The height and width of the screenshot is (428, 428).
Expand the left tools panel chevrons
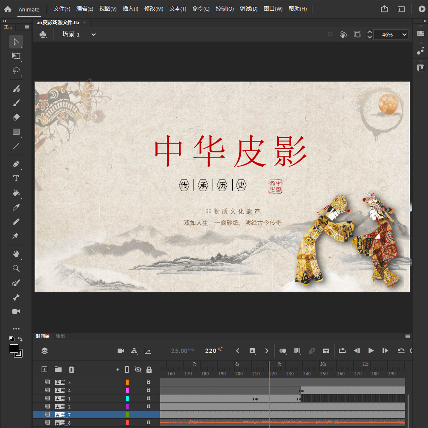pos(5,21)
